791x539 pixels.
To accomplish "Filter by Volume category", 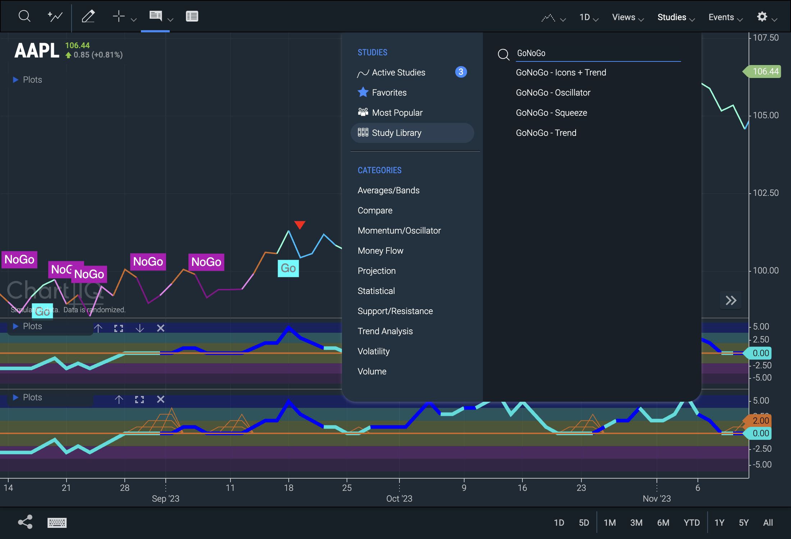I will pyautogui.click(x=372, y=372).
